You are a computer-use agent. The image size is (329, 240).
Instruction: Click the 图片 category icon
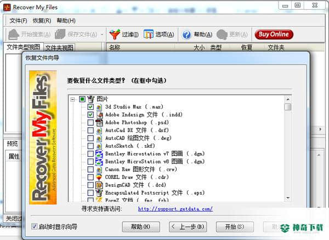click(x=91, y=99)
